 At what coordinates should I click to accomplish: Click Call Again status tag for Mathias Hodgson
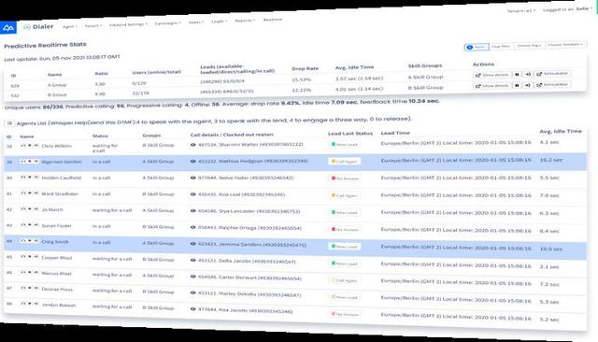click(x=345, y=162)
